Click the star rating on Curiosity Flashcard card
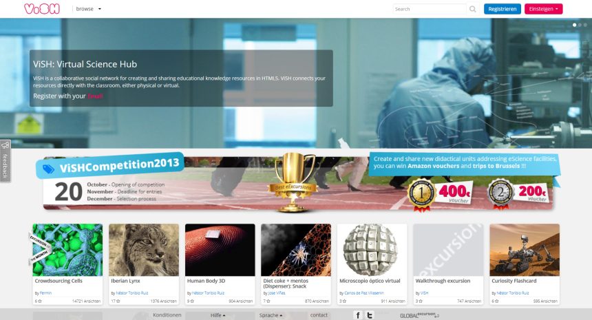This screenshot has width=592, height=320. pos(495,301)
